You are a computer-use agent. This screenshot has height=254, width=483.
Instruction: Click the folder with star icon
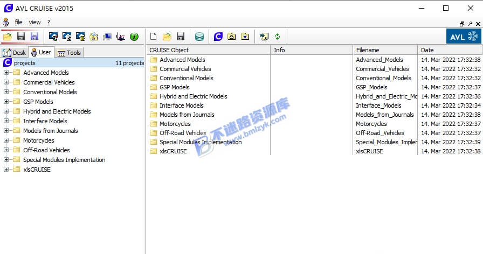tap(245, 37)
